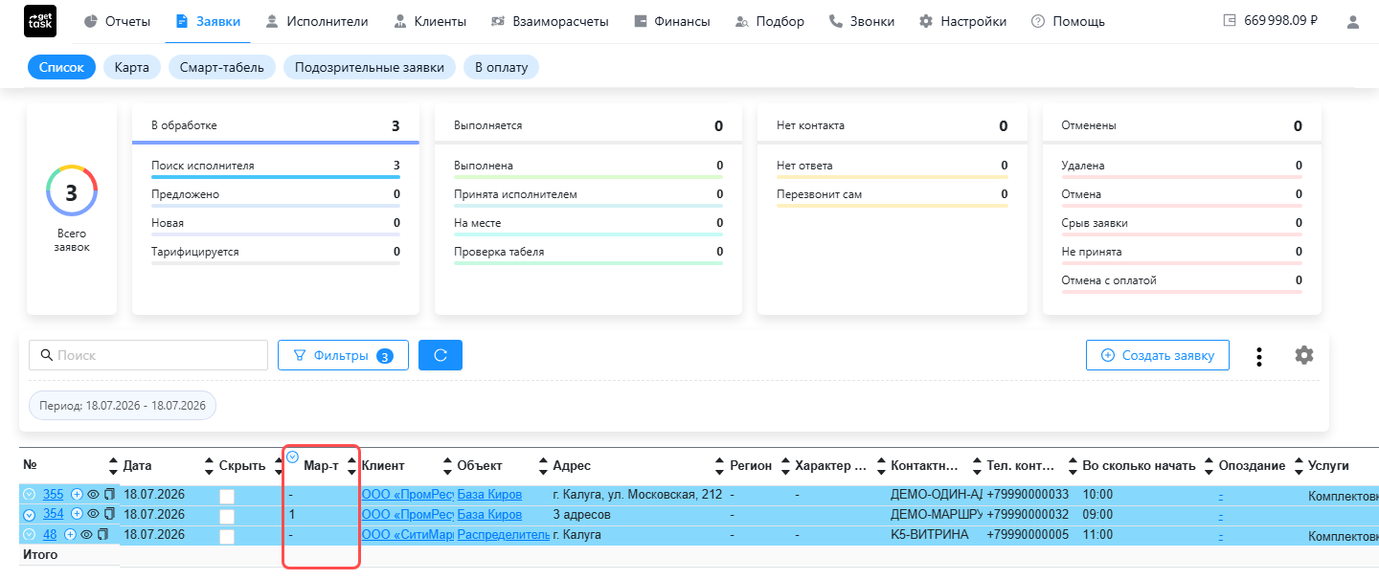Sort table by Дата column arrows
1379x580 pixels.
(x=115, y=466)
